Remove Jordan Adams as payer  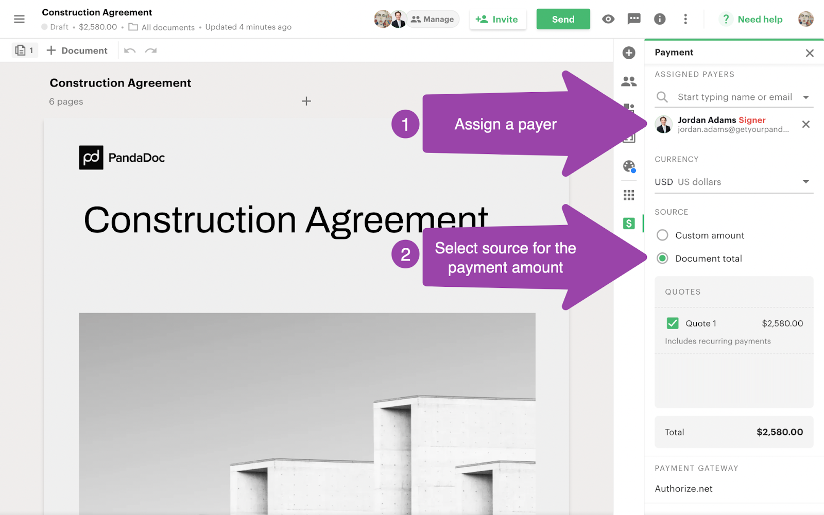click(x=806, y=124)
